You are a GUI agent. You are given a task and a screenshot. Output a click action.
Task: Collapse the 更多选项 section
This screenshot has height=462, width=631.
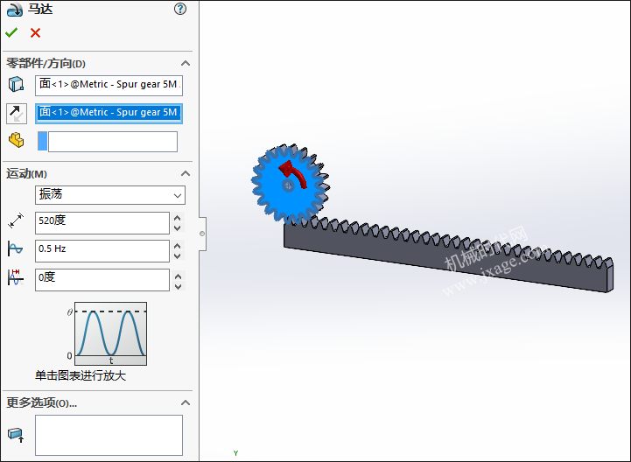186,402
